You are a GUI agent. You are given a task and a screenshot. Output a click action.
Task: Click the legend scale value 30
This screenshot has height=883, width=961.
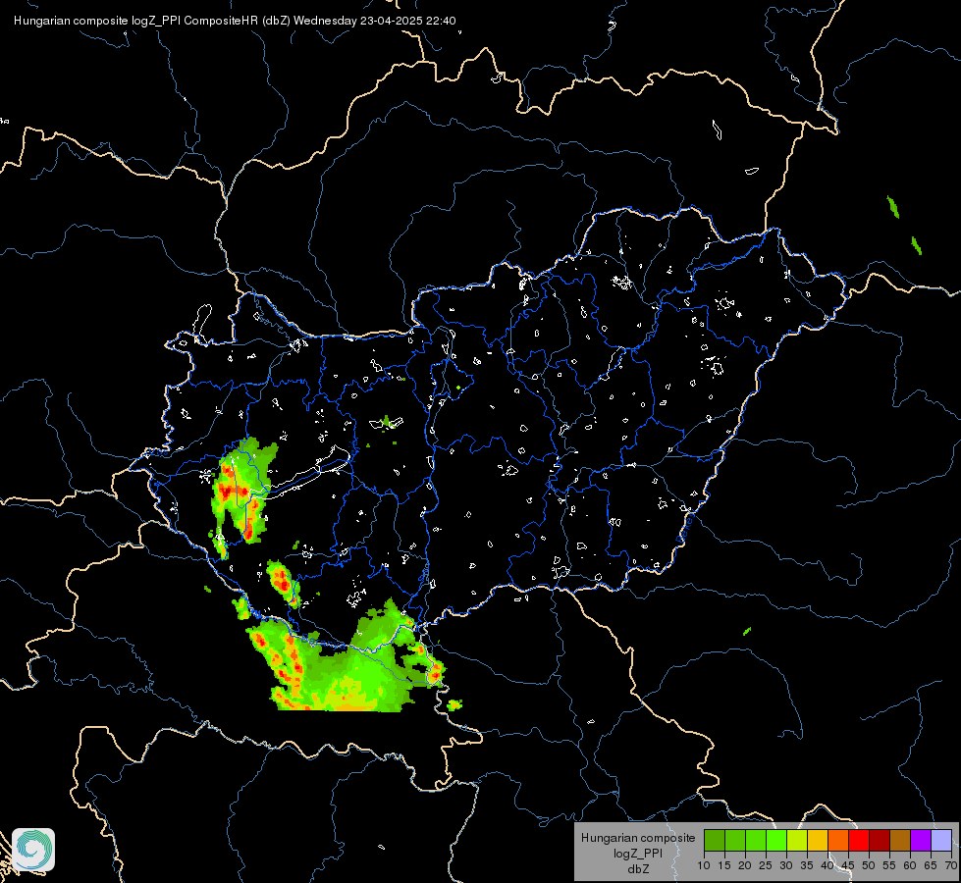click(x=786, y=865)
